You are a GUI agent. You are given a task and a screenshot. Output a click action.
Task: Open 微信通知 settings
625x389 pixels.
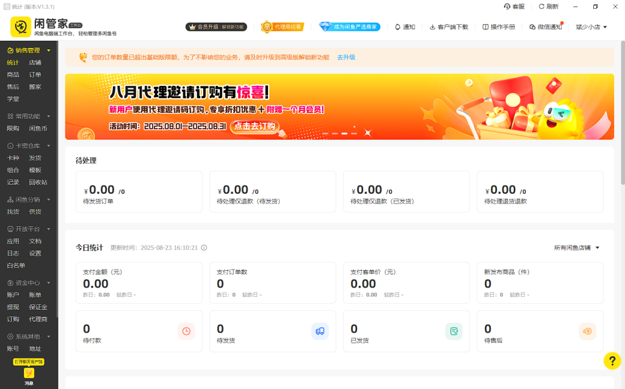pos(545,27)
